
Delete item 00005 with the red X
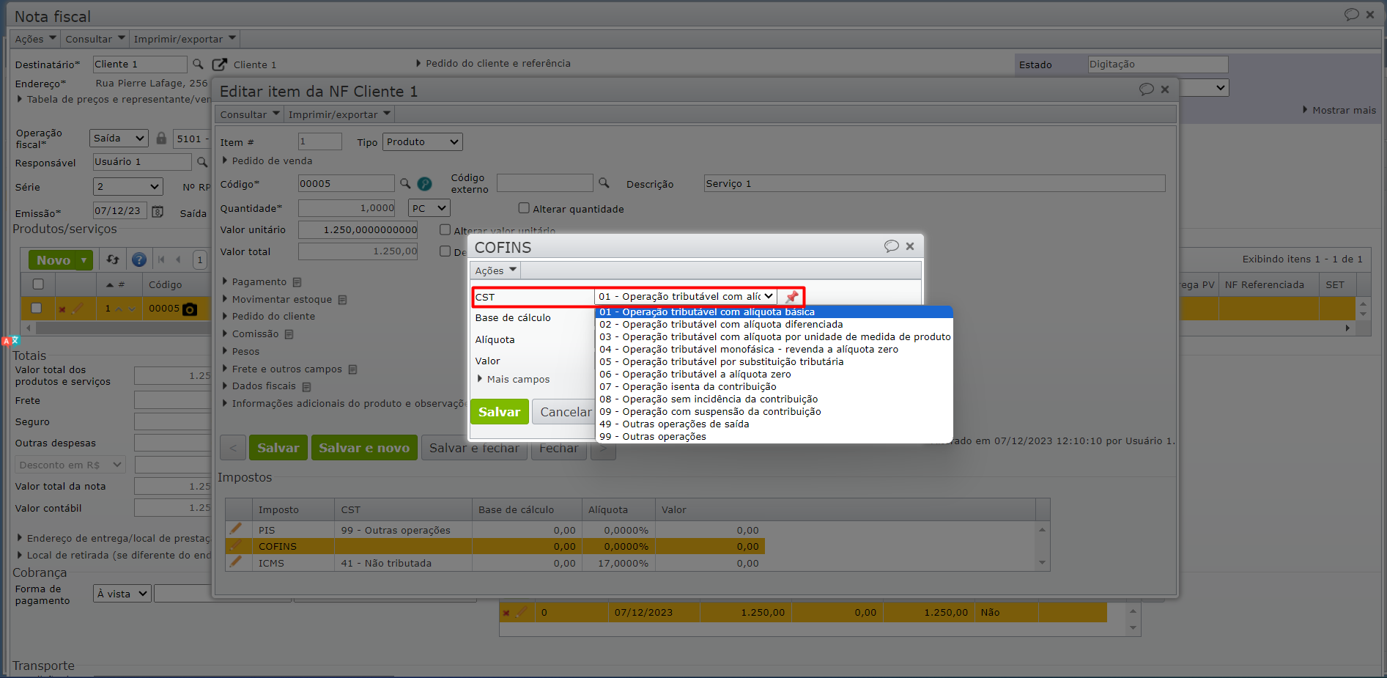(62, 309)
